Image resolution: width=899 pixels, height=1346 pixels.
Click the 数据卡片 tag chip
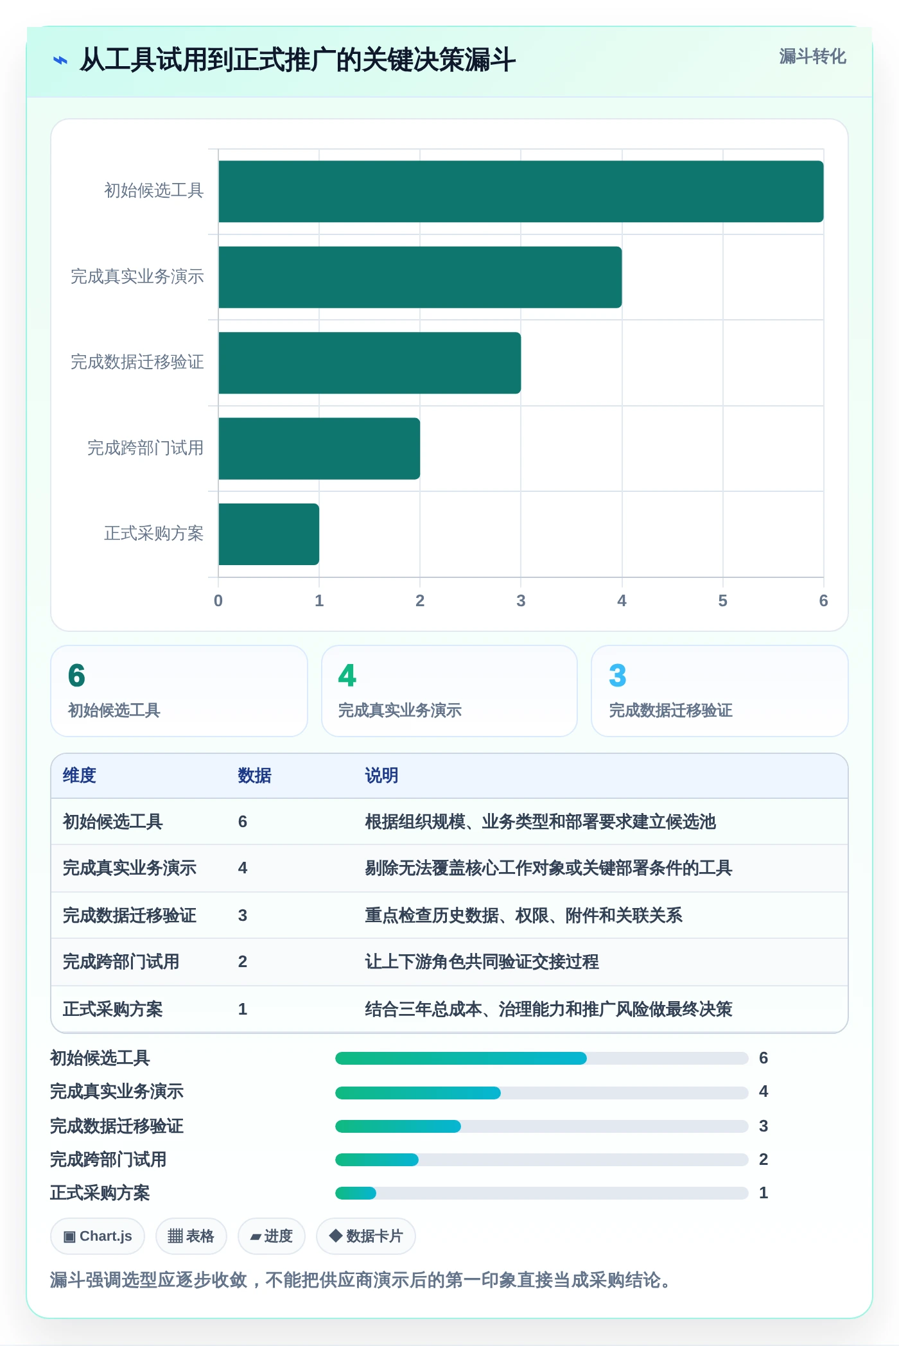[x=366, y=1236]
